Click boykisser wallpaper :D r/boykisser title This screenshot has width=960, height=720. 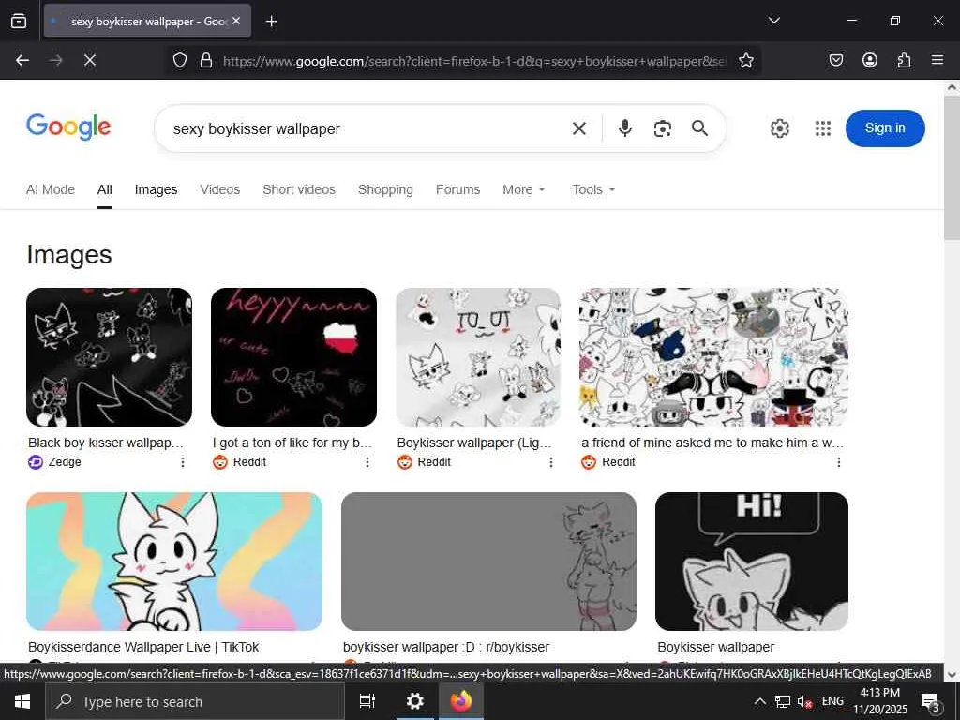446,647
